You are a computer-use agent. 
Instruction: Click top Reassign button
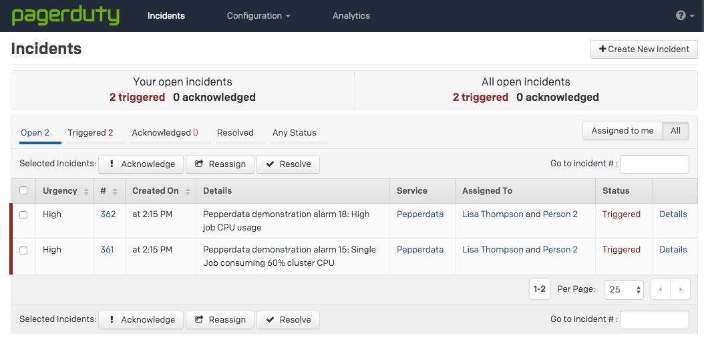[220, 164]
